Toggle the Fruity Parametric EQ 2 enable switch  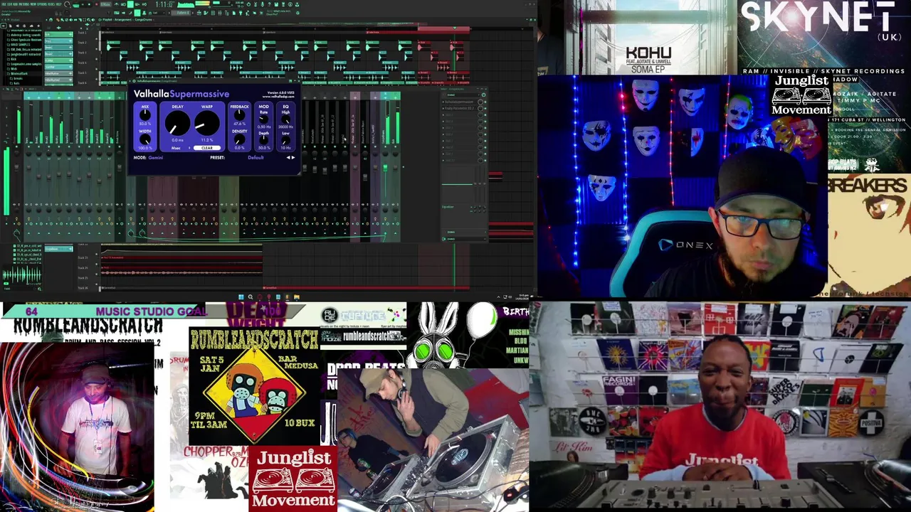coord(485,108)
